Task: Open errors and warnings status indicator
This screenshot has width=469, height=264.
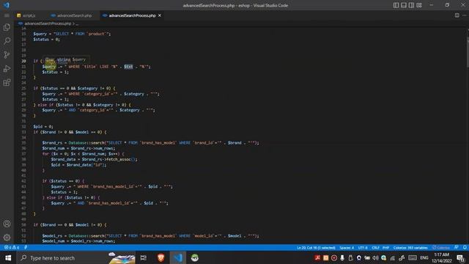Action: point(12,248)
